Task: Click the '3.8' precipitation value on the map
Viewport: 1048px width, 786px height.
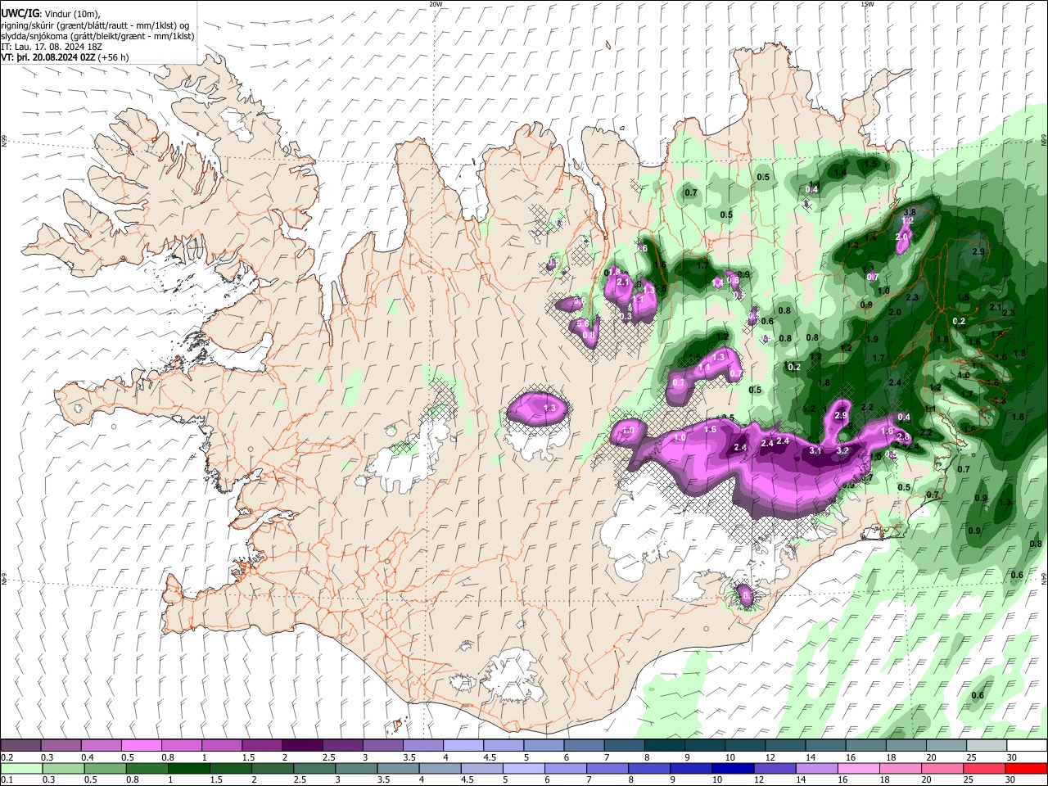Action: click(x=909, y=213)
